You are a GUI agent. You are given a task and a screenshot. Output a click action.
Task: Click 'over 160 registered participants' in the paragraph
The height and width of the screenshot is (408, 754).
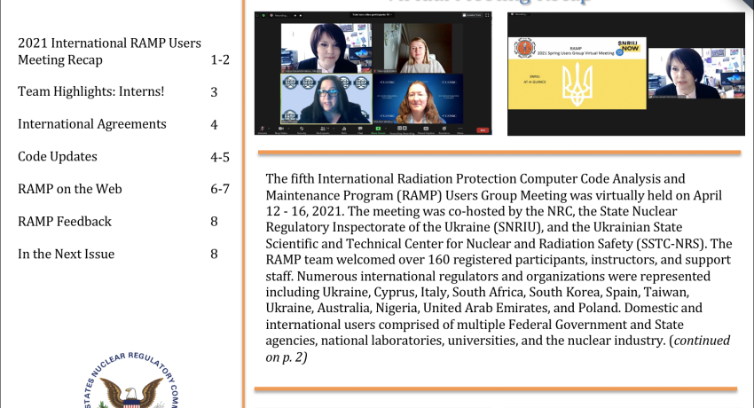click(x=496, y=260)
